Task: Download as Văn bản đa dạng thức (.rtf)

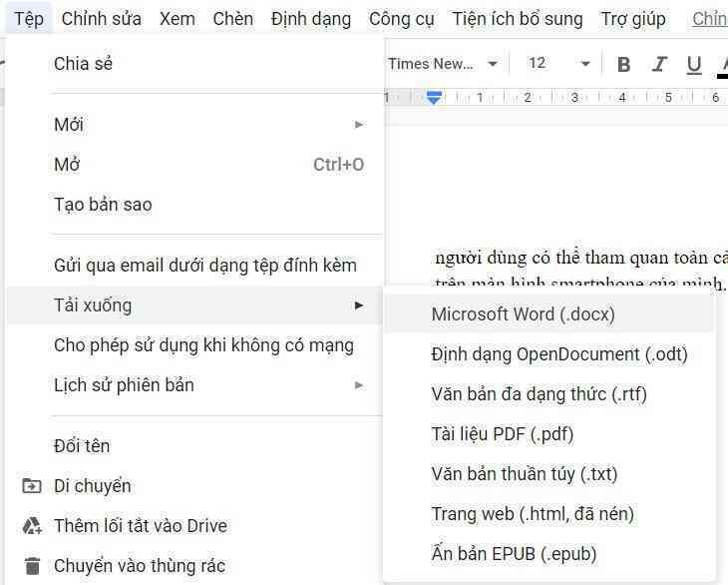Action: [548, 394]
